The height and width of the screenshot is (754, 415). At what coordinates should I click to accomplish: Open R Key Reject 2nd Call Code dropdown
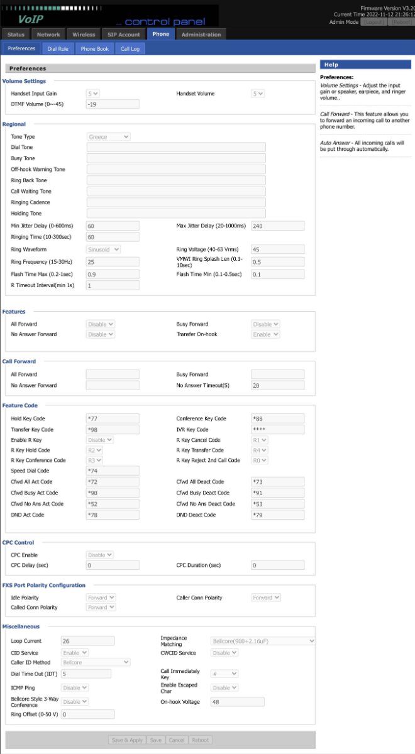260,460
